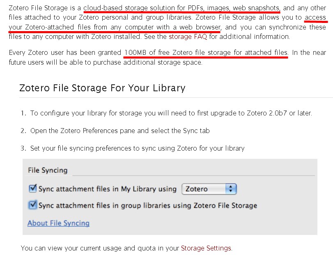Select list item about upgrading to Zotero 2.0b7

168,113
